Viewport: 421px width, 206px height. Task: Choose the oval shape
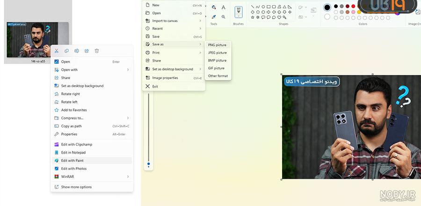pos(263,7)
